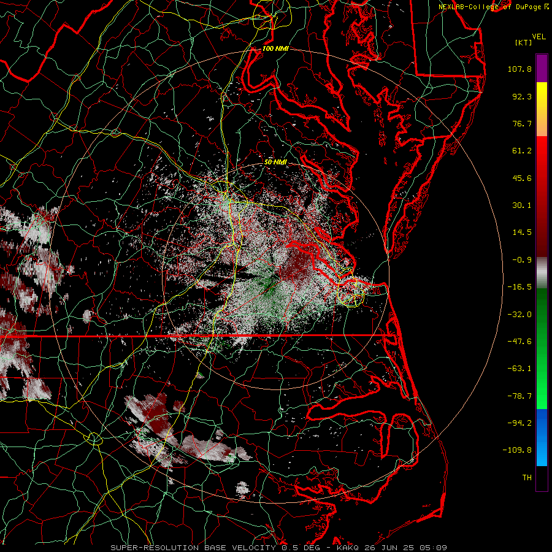
Task: Click the 107.8 velocity scale value
Action: point(519,69)
